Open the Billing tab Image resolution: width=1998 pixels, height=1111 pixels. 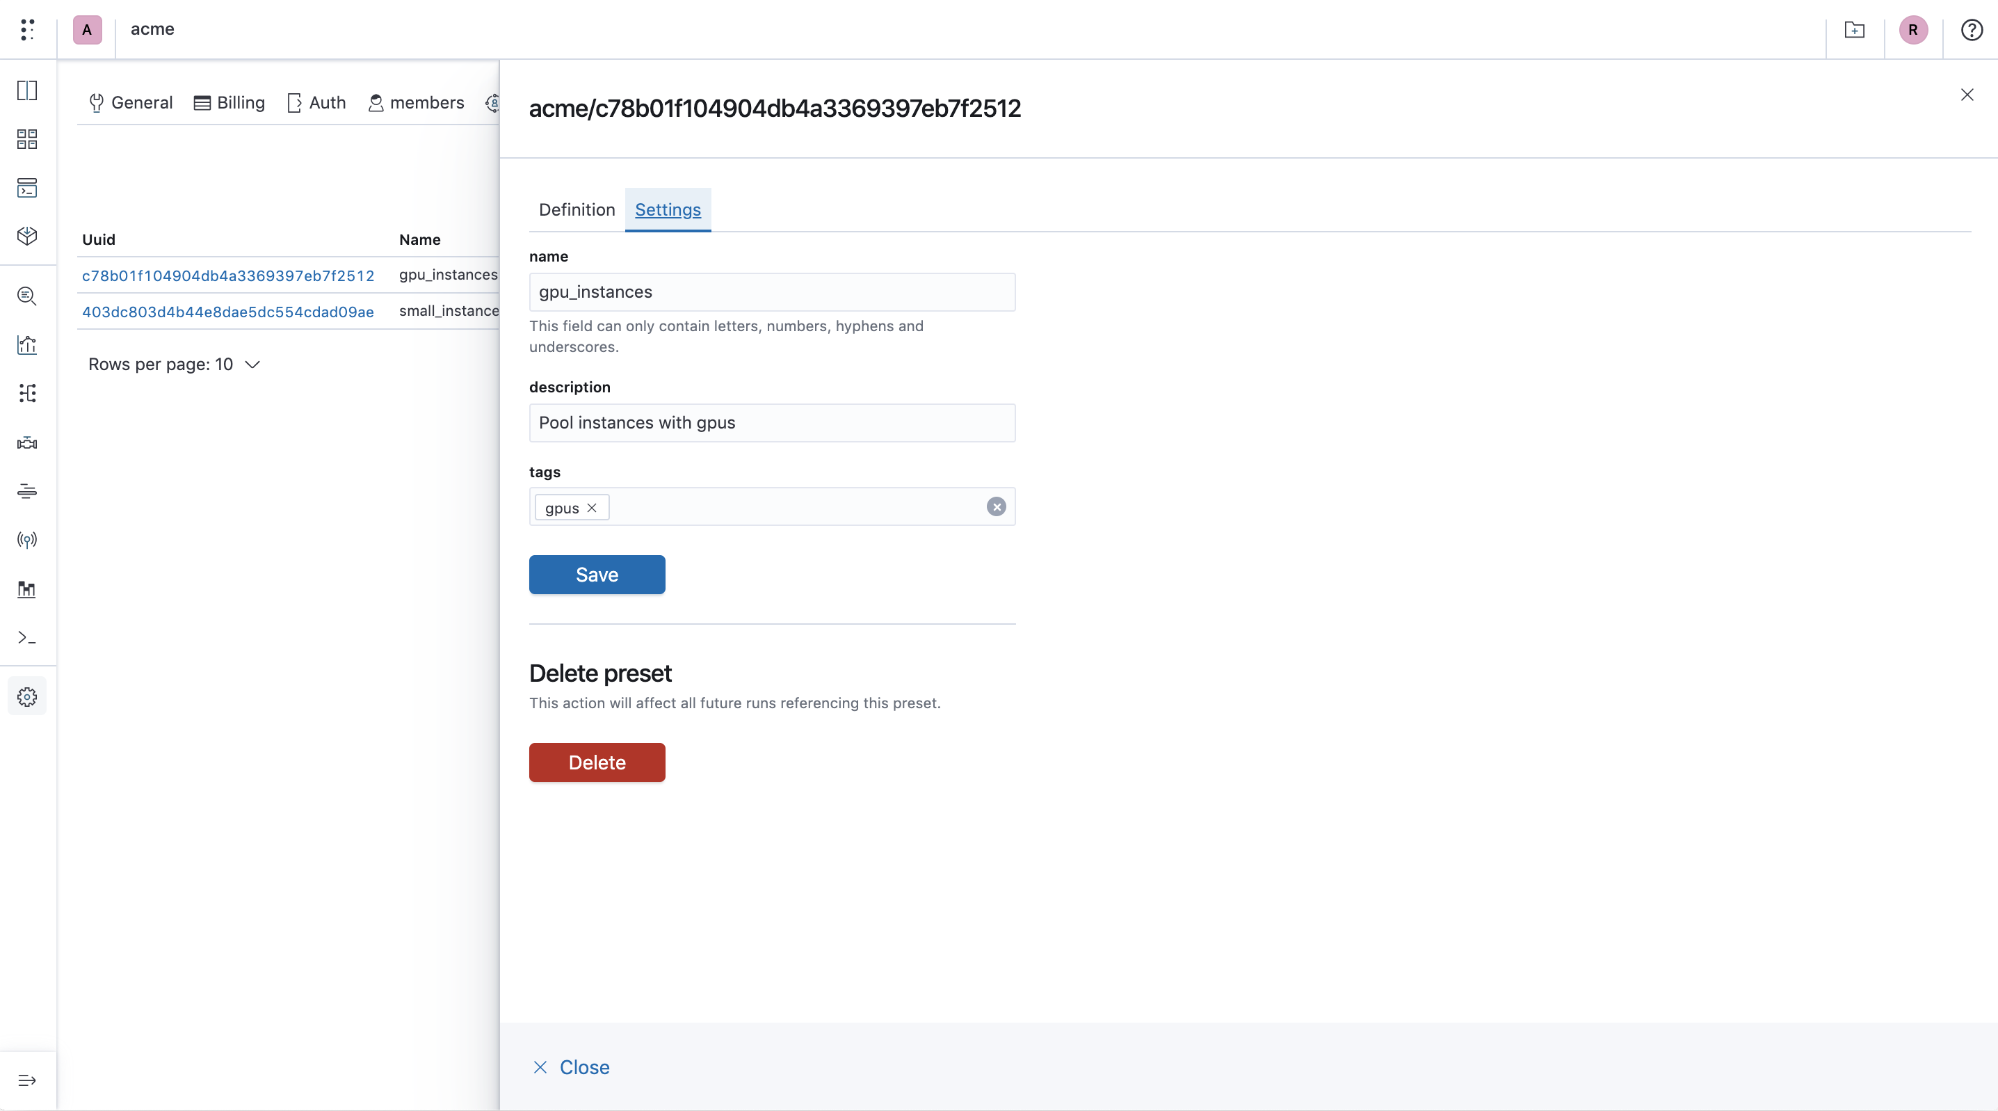tap(229, 102)
